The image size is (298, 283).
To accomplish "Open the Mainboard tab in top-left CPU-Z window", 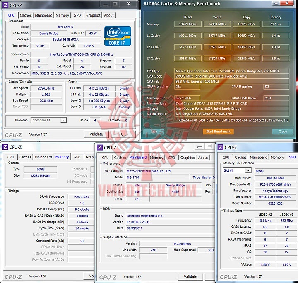I will [x=43, y=15].
